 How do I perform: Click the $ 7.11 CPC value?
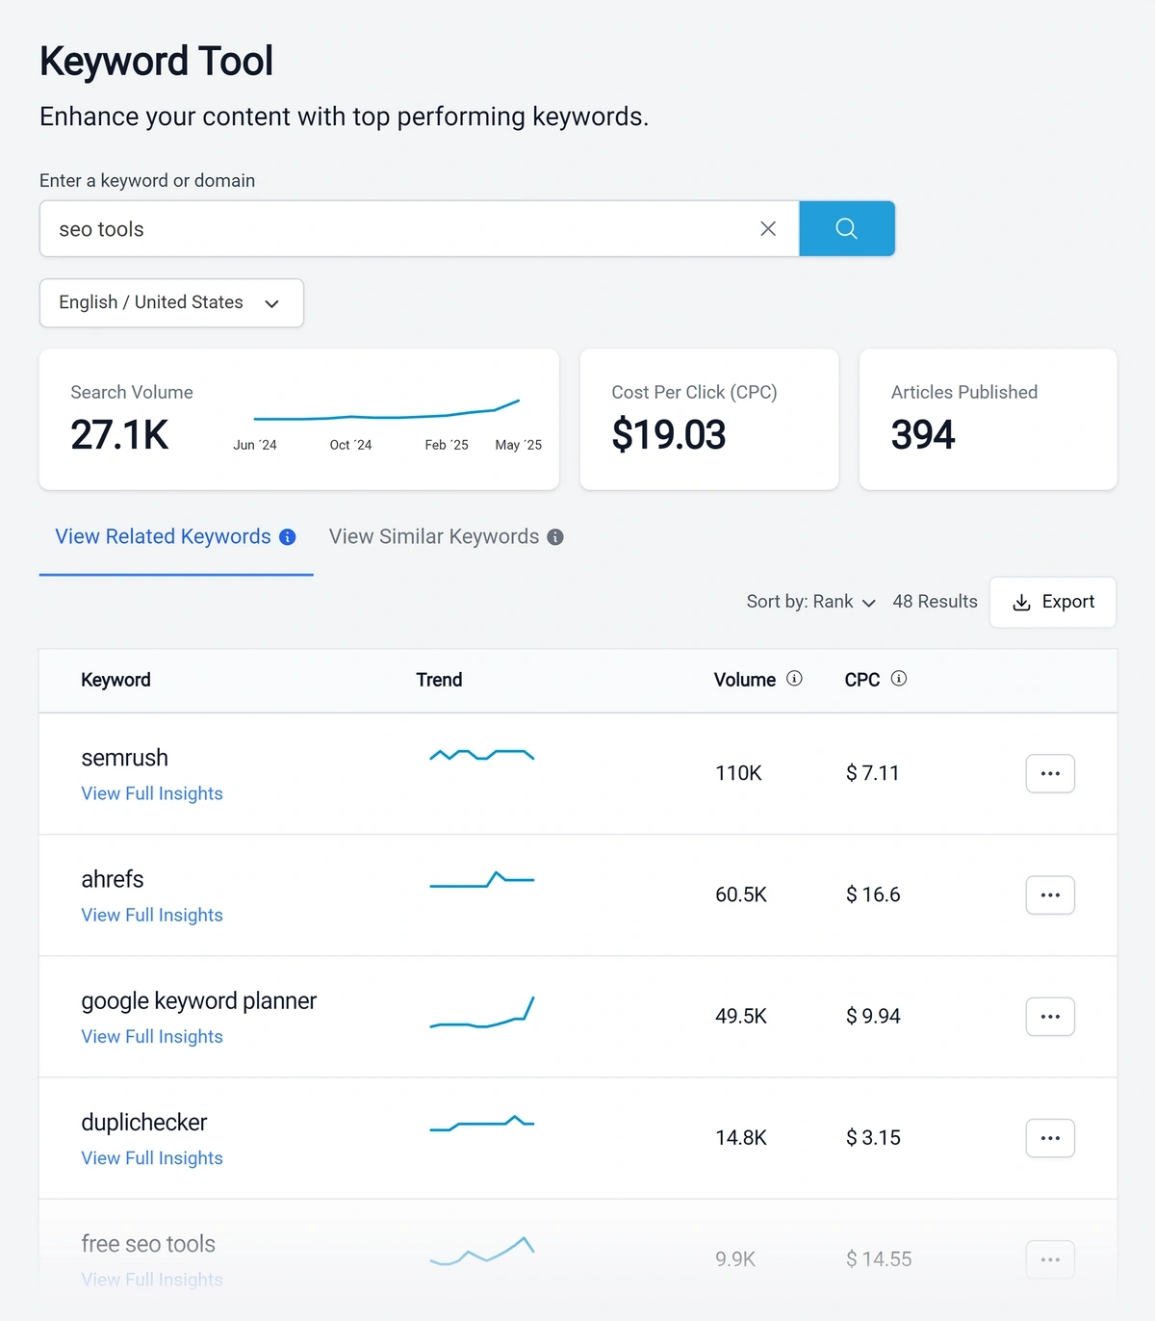point(872,773)
